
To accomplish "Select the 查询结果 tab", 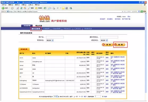I will pos(24,49).
